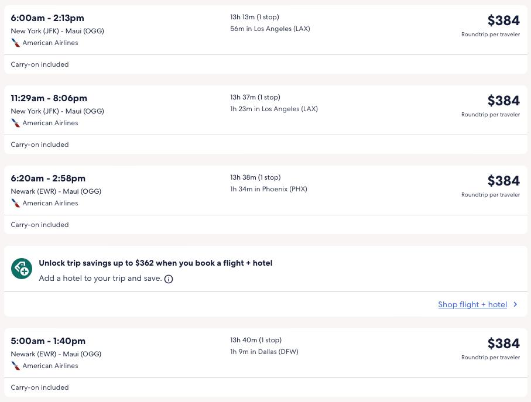The image size is (531, 402).
Task: Click Carry-on included on the 6:00am flight
Action: pyautogui.click(x=40, y=64)
